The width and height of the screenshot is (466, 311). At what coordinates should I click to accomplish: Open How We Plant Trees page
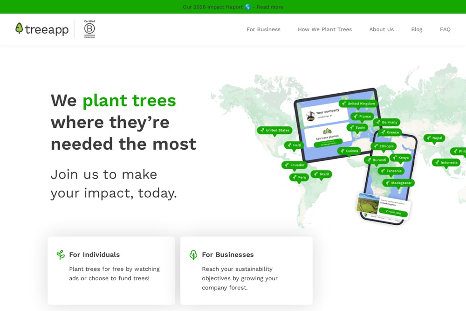[x=325, y=29]
